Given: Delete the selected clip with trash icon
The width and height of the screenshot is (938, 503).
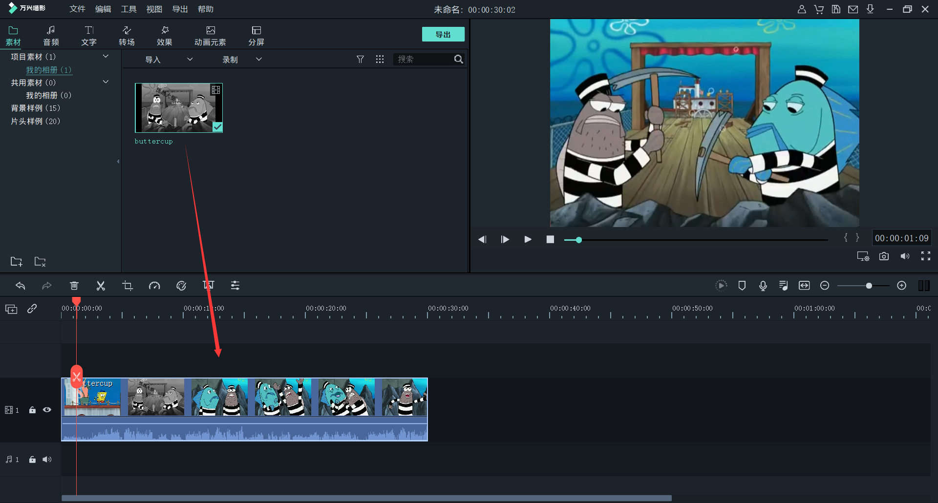Looking at the screenshot, I should point(74,286).
